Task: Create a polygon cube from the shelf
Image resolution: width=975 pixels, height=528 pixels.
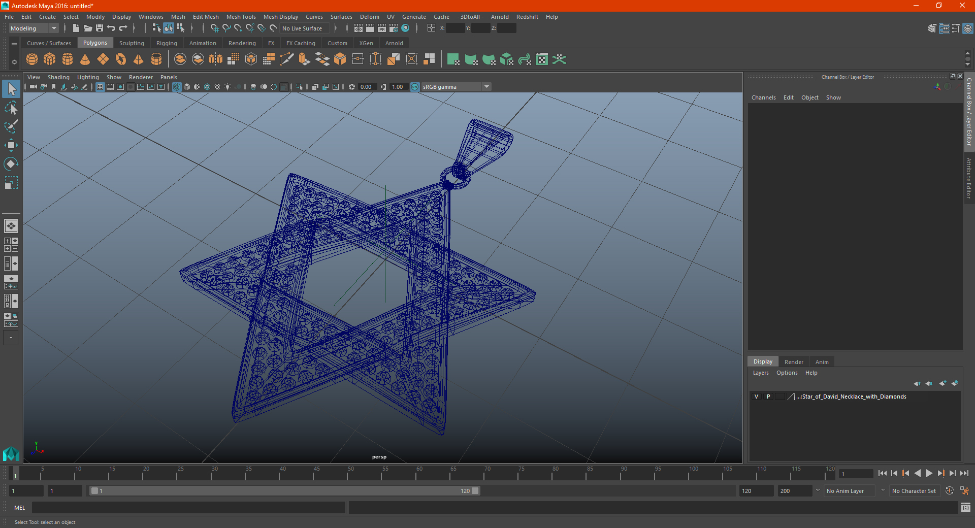Action: tap(50, 59)
